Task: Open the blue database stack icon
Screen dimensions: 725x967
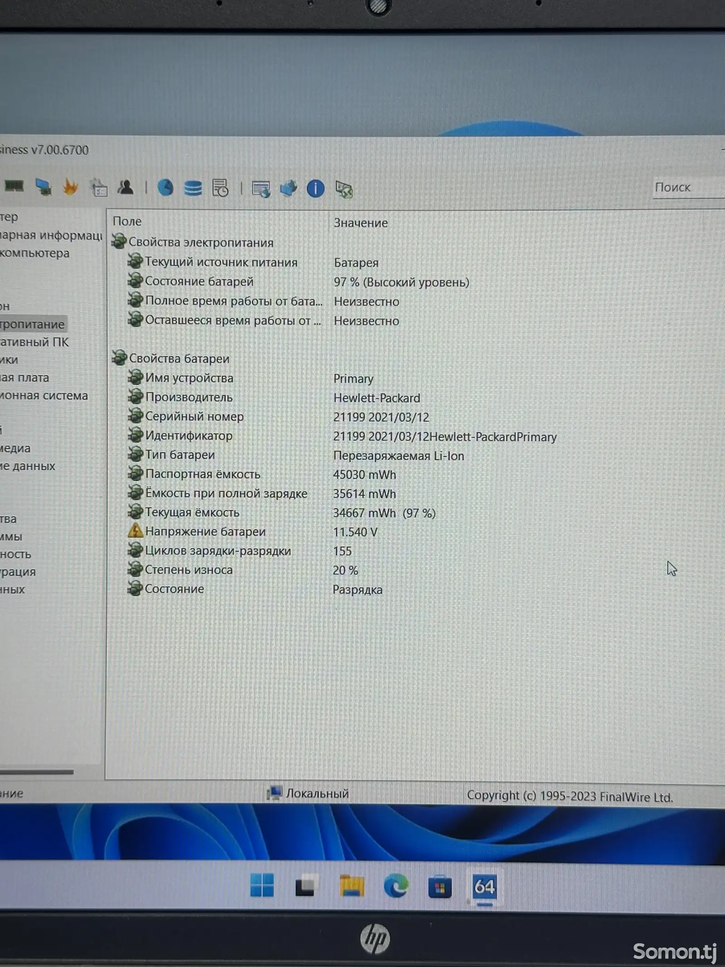Action: [193, 188]
